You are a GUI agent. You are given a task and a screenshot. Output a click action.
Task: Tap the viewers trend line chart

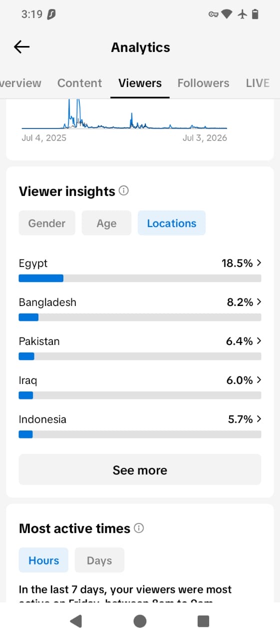pyautogui.click(x=124, y=114)
